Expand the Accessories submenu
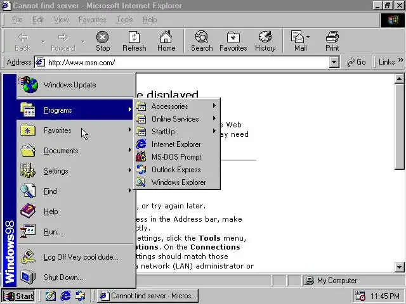Image resolution: width=406 pixels, height=304 pixels. [176, 106]
